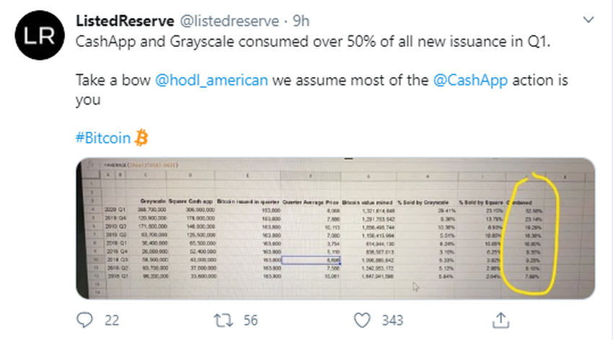Open the 9h timestamp permalink

coord(301,21)
